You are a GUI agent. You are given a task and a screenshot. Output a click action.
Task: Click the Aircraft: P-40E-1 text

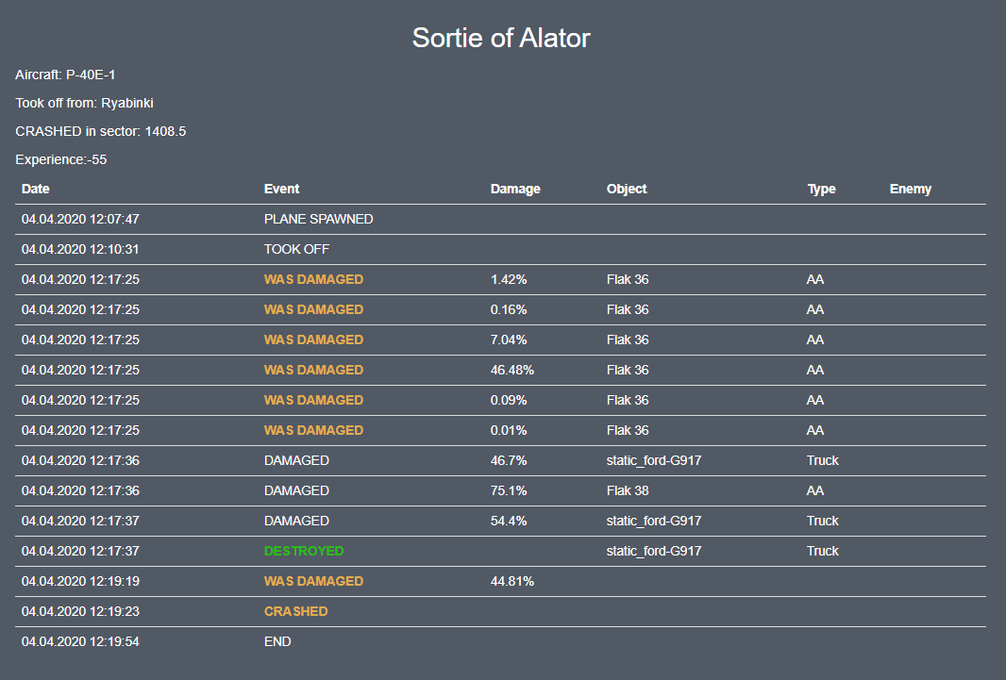coord(65,75)
